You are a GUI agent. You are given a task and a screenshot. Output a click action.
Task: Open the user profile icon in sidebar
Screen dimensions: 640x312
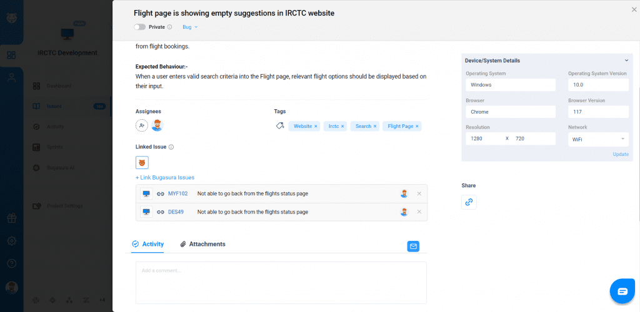[11, 78]
